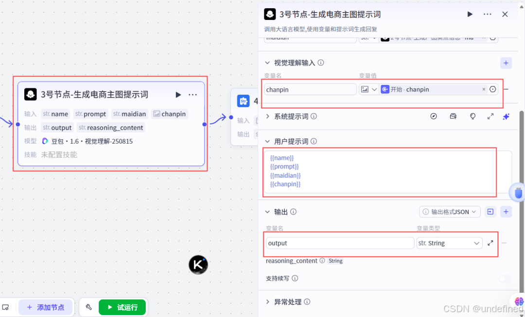Open more options on the node 3 card

pyautogui.click(x=192, y=95)
